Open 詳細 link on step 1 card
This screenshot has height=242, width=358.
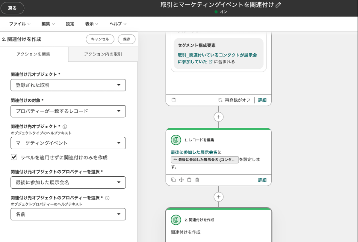tap(262, 180)
